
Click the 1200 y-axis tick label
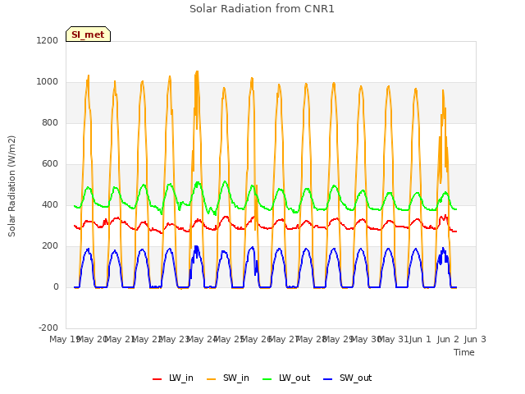pos(48,40)
